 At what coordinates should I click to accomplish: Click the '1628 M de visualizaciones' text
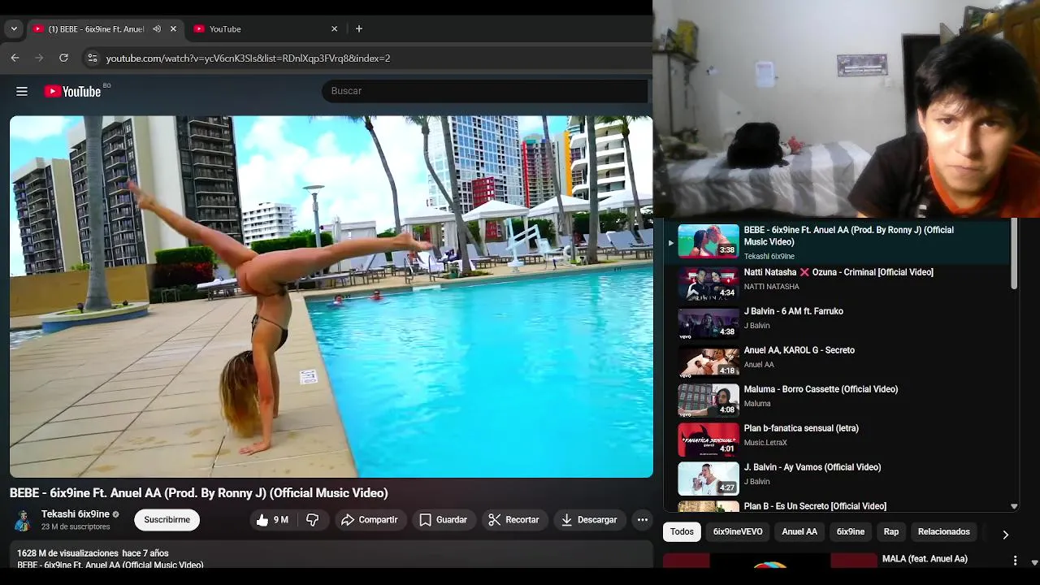point(67,553)
